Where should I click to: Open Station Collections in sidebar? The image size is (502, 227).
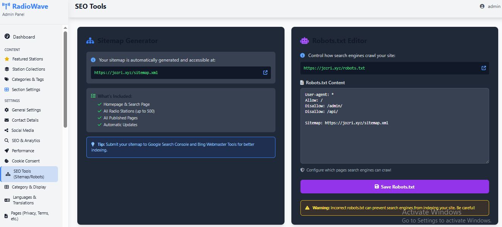(x=28, y=69)
